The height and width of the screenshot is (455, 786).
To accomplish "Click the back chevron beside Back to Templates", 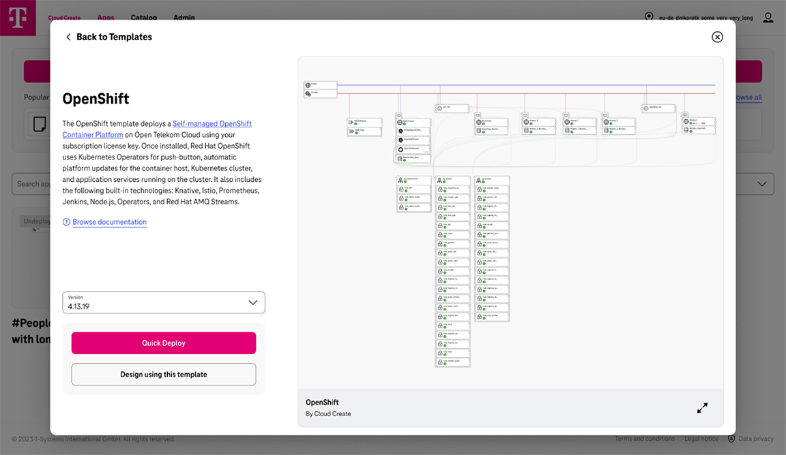I will coord(68,37).
